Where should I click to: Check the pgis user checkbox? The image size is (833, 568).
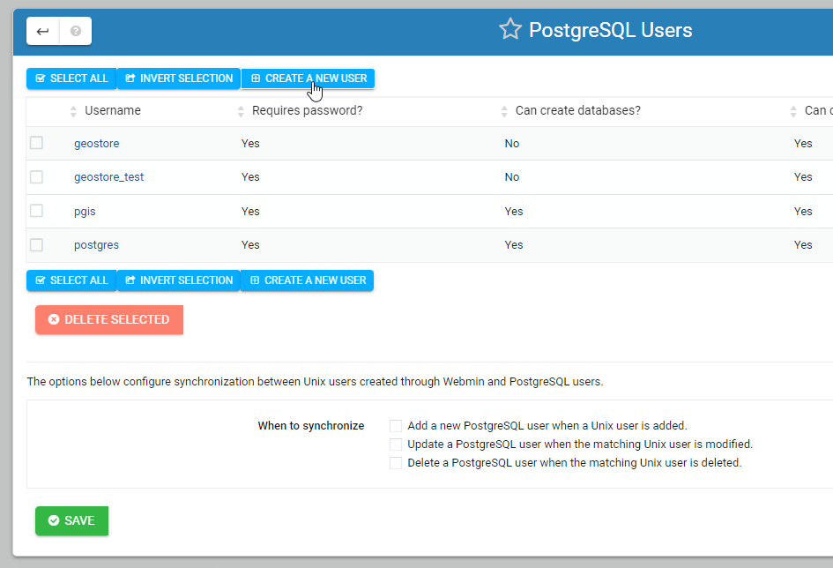(36, 211)
